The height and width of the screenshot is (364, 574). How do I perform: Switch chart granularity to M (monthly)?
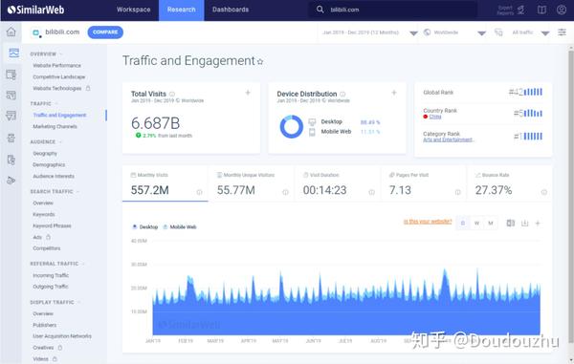491,223
